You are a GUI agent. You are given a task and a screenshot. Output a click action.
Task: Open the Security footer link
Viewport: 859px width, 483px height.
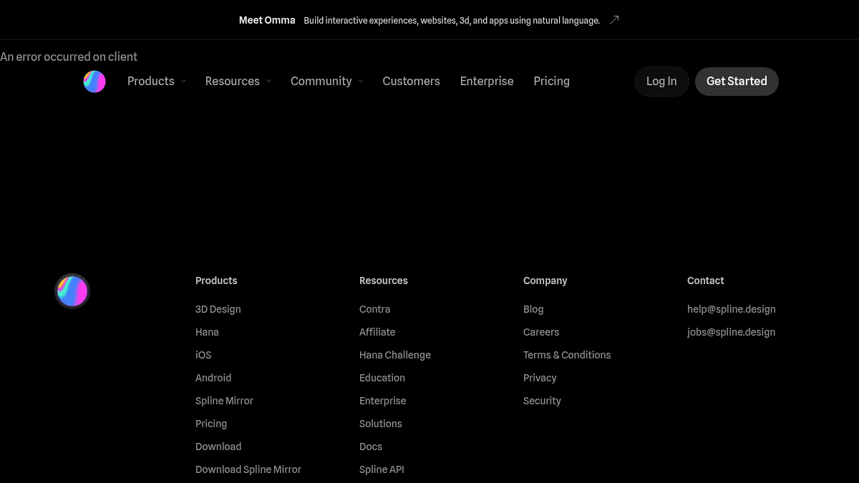coord(542,401)
